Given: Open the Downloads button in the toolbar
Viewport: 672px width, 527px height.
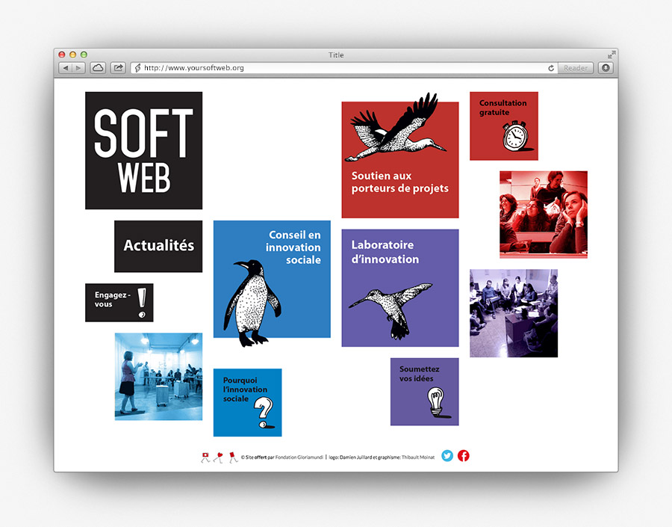Looking at the screenshot, I should click(606, 68).
